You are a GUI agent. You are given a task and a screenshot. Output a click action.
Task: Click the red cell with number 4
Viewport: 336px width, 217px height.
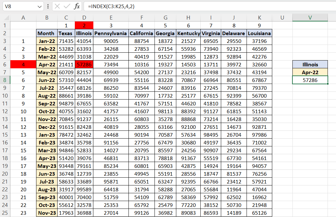point(23,64)
